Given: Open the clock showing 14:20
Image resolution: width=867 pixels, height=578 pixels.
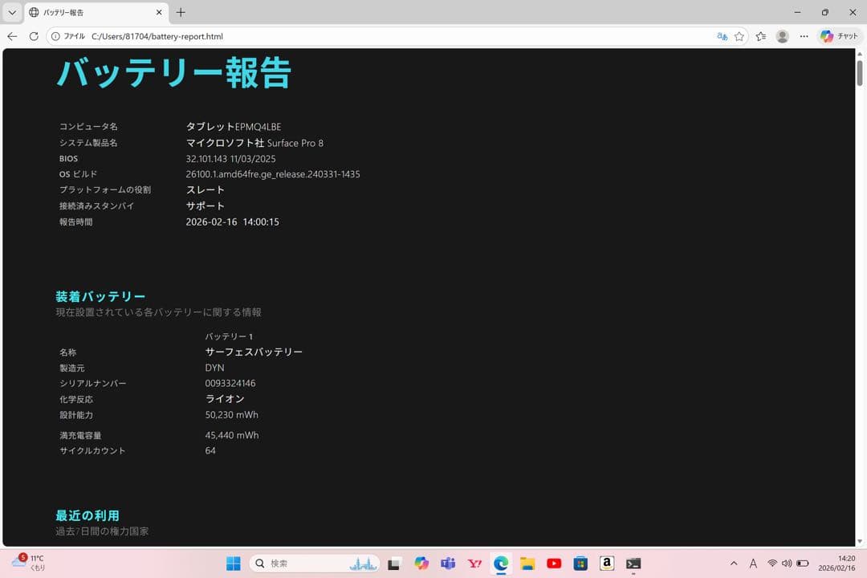Looking at the screenshot, I should click(x=836, y=563).
